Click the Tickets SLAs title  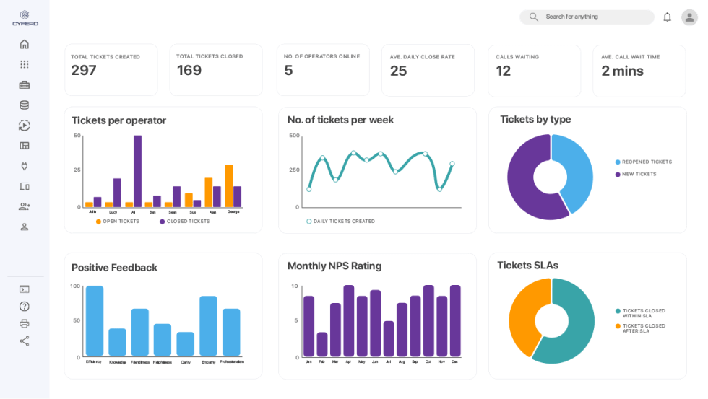tap(527, 265)
